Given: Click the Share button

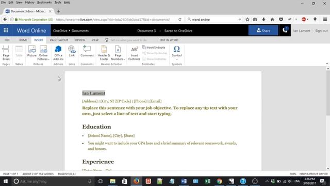Looking at the screenshot, I should [263, 30].
